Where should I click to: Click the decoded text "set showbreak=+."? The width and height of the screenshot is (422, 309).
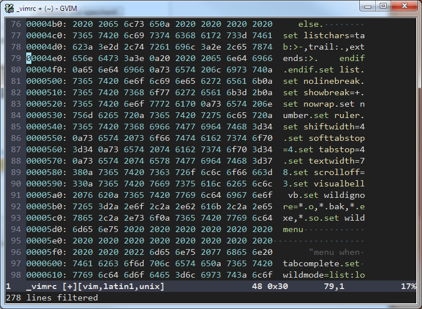click(x=324, y=92)
